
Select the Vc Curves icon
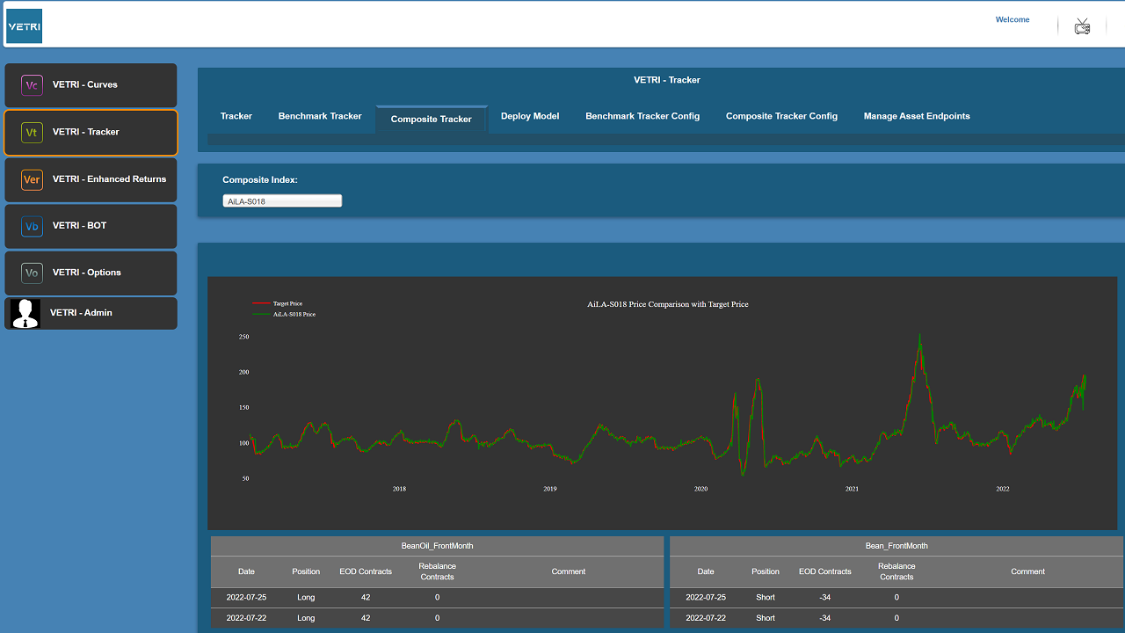click(x=32, y=85)
